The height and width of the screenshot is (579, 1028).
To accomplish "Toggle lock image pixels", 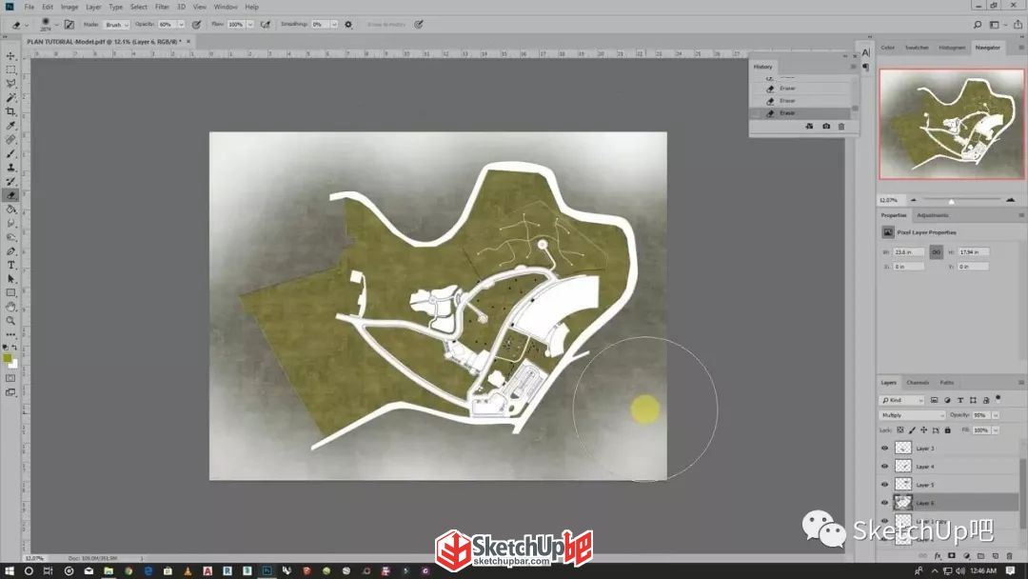I will click(912, 430).
